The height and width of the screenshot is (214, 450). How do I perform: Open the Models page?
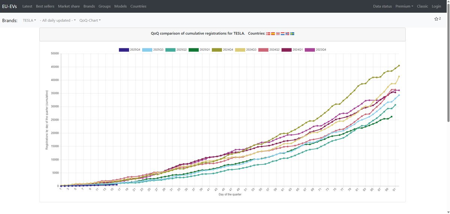tap(120, 6)
